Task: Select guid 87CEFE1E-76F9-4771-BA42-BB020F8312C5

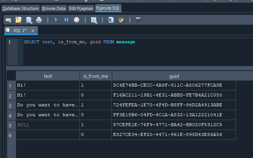Action: point(174,125)
